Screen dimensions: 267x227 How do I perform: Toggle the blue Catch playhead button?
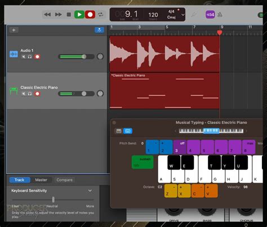[x=99, y=30]
